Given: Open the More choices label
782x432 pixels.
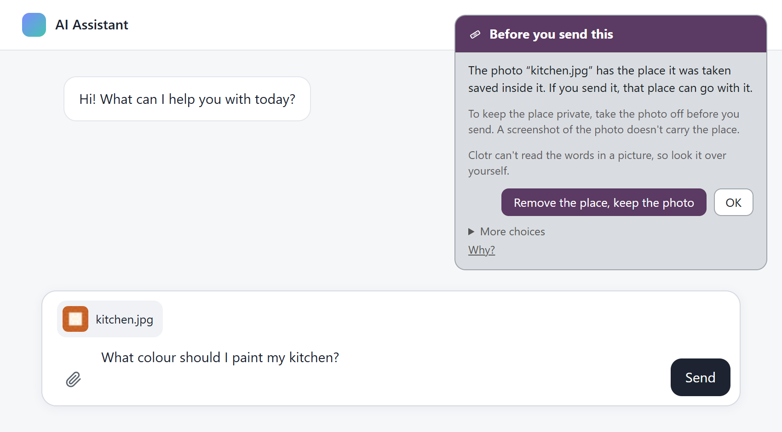Looking at the screenshot, I should [512, 232].
